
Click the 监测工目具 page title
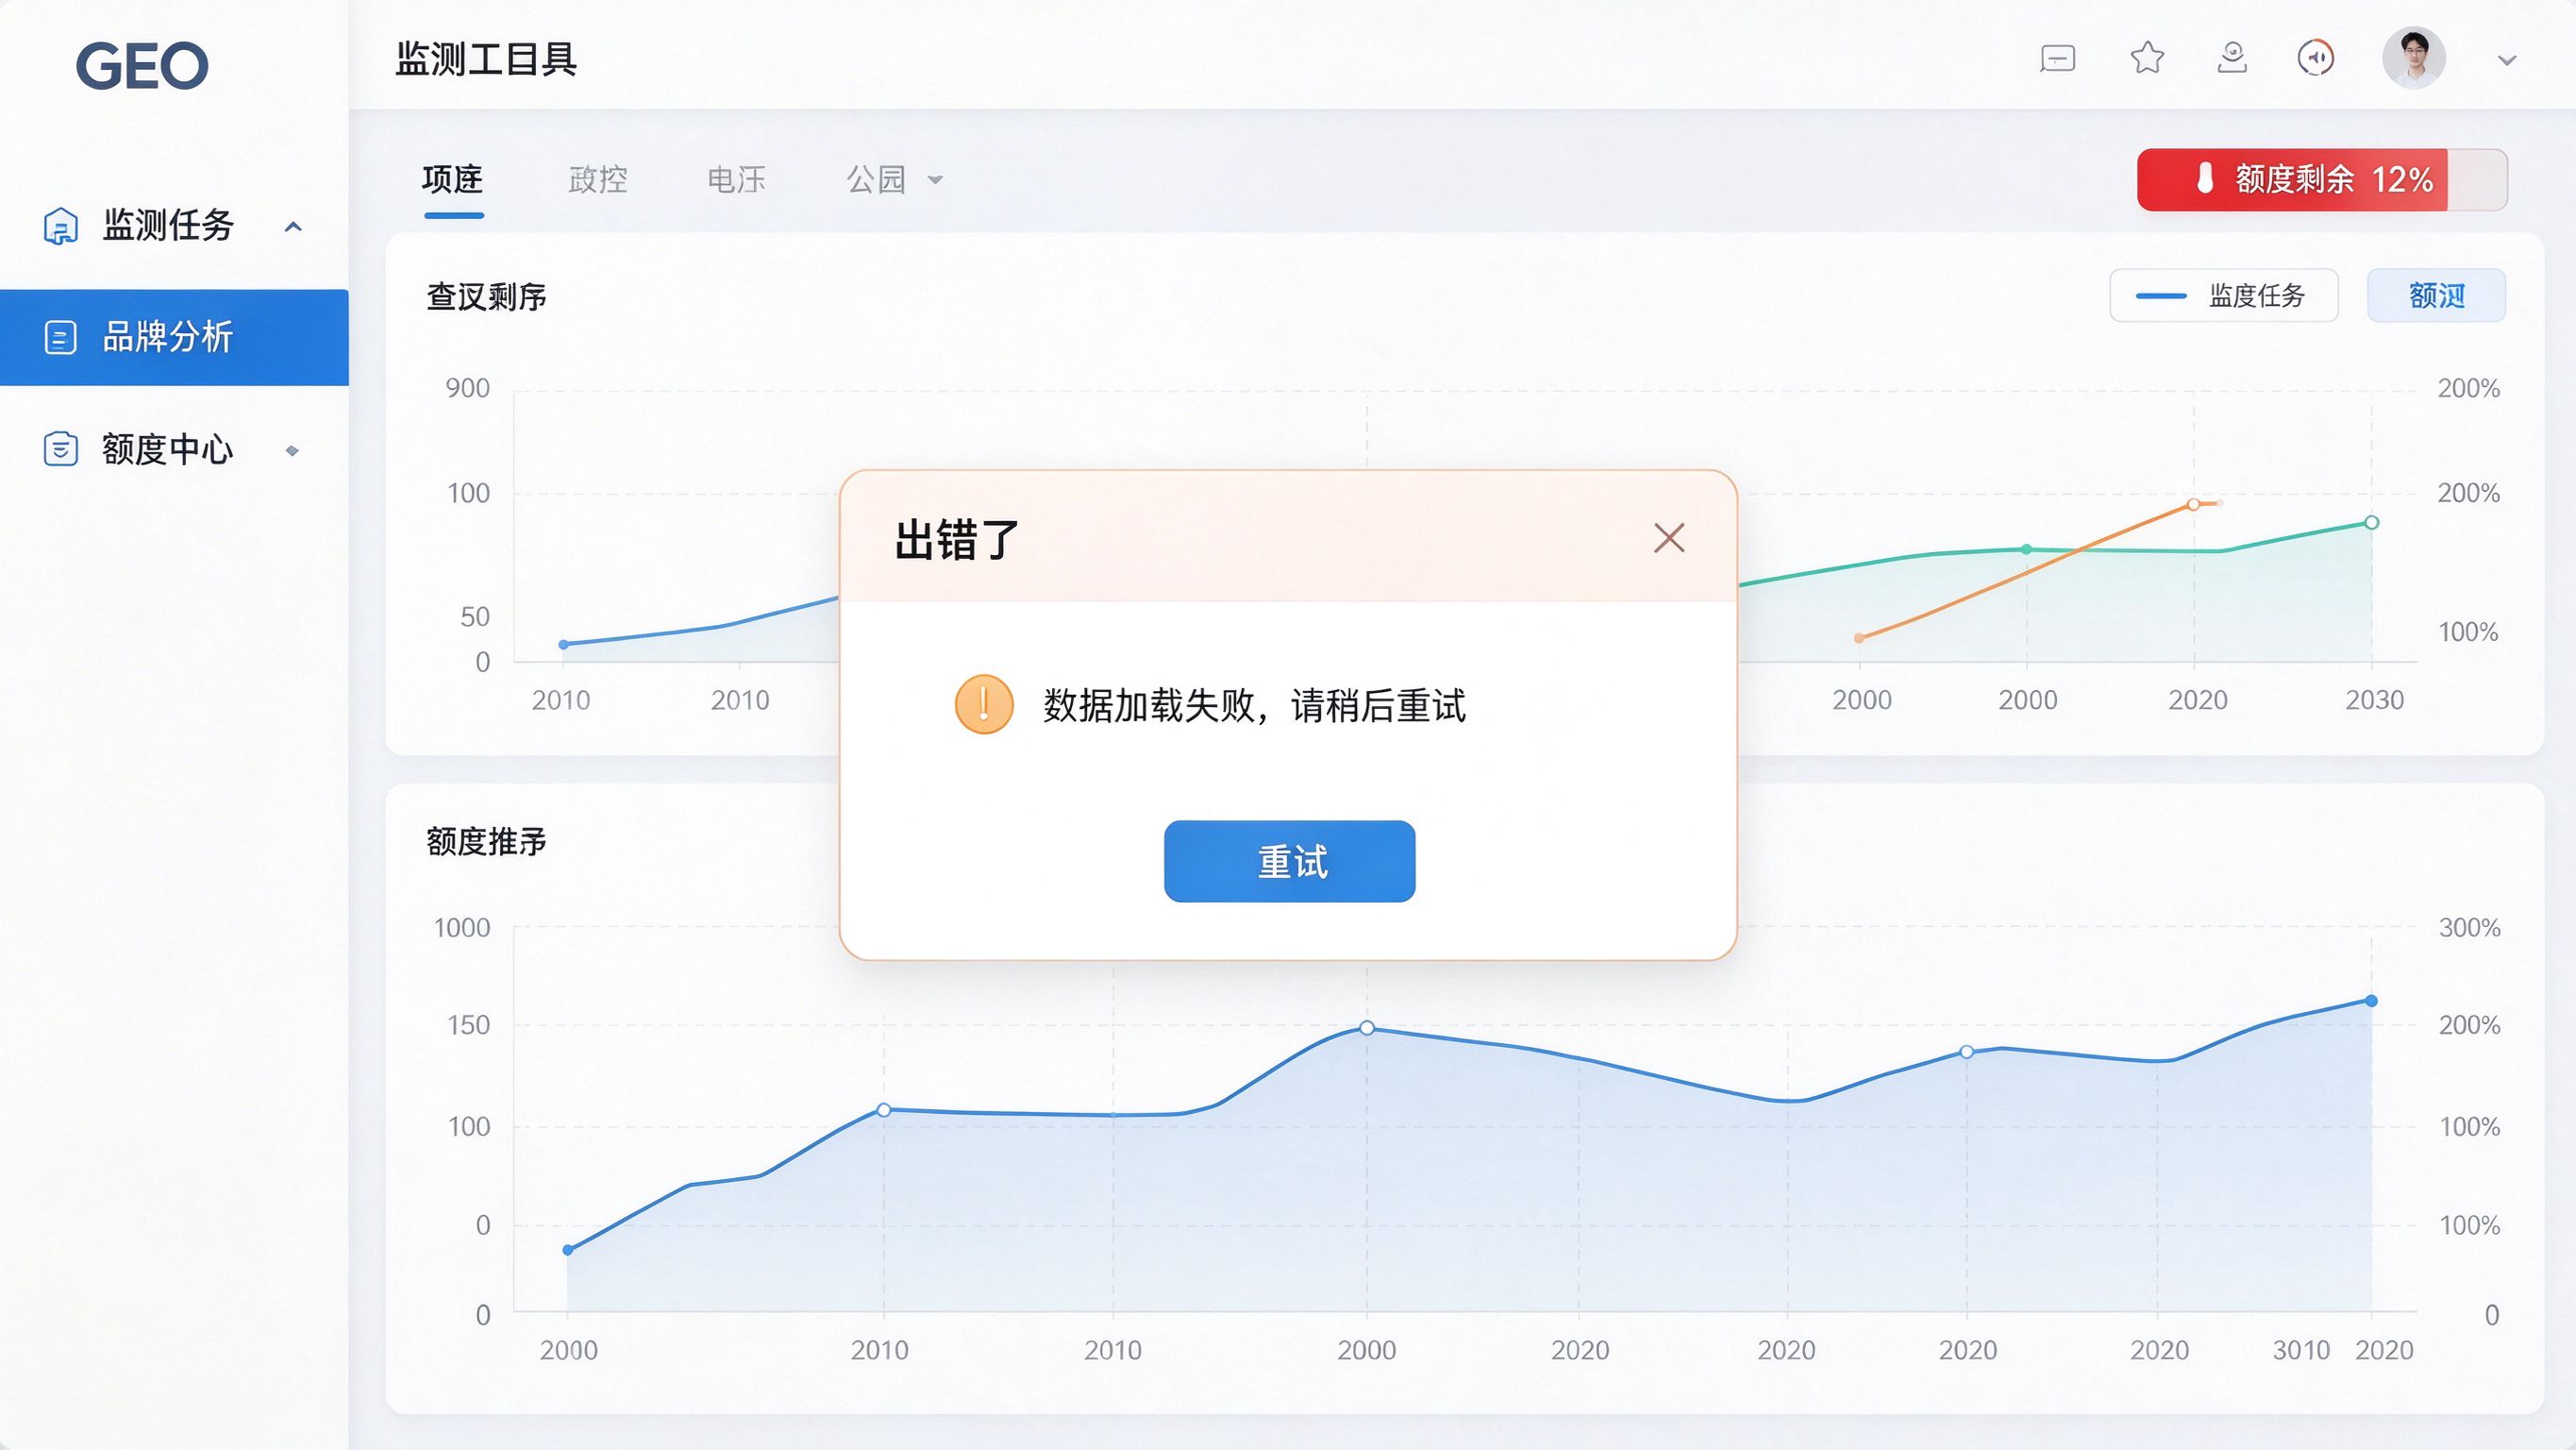(x=486, y=59)
